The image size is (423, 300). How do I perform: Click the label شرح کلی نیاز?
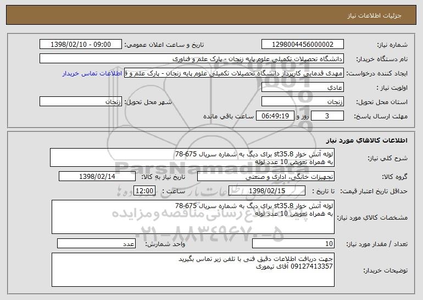(x=388, y=158)
